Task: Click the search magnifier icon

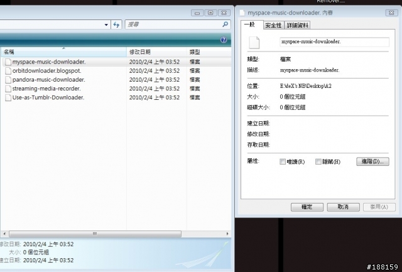Action: pos(225,24)
